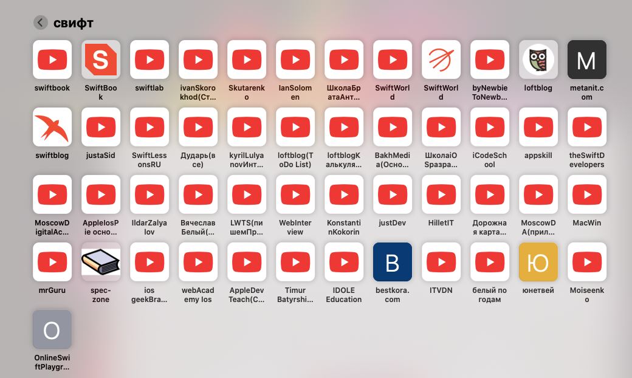Open the HilletIT bookmark

pyautogui.click(x=441, y=194)
